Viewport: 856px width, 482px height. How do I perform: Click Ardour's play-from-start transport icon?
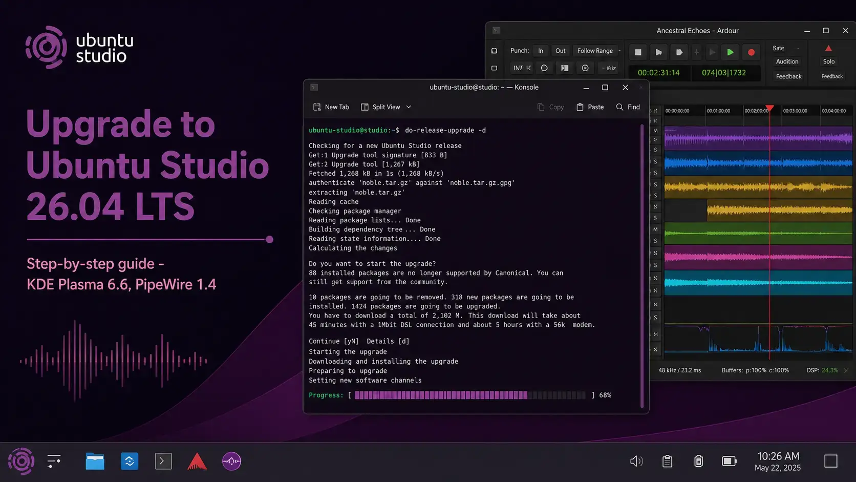[658, 52]
